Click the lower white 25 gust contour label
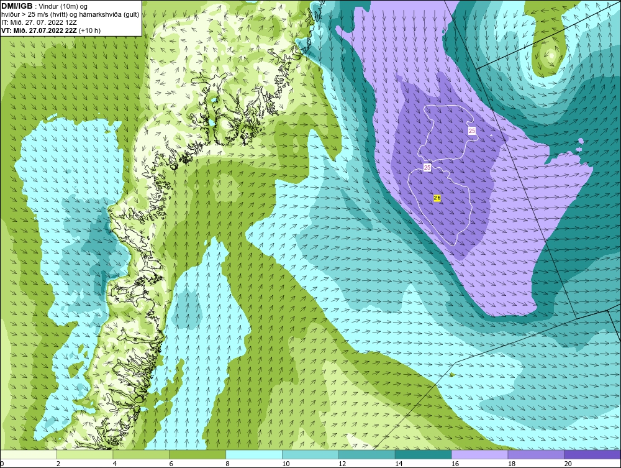This screenshot has height=468, width=621. click(x=427, y=168)
